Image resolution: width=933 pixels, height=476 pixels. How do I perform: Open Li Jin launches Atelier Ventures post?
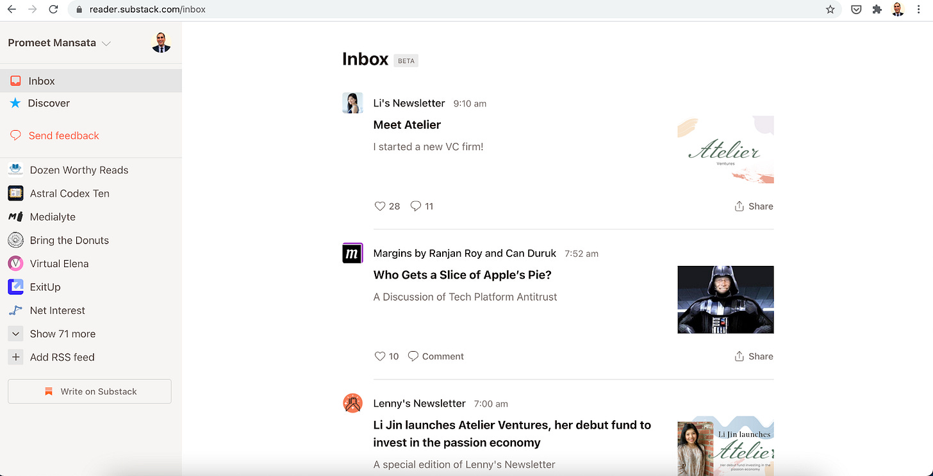(512, 434)
